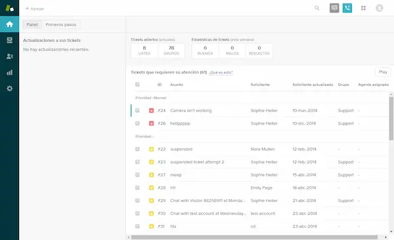Open the chat icon in top bar

point(334,8)
